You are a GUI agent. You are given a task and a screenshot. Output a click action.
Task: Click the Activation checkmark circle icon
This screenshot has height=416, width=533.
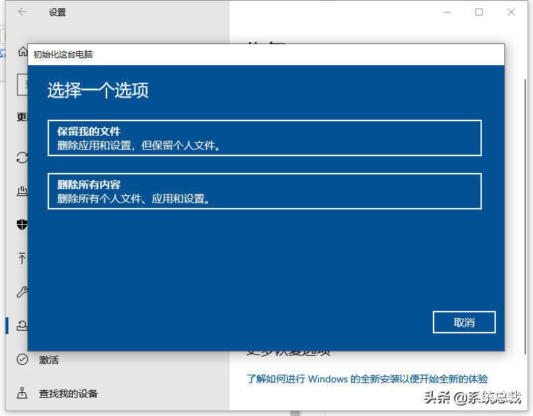[x=22, y=359]
